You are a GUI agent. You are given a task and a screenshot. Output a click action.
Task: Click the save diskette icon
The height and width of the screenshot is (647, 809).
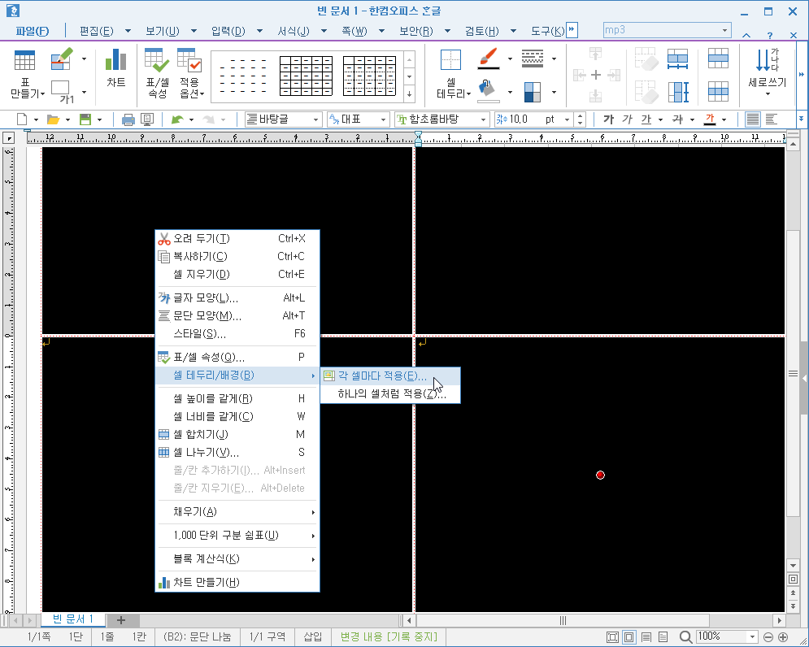85,119
